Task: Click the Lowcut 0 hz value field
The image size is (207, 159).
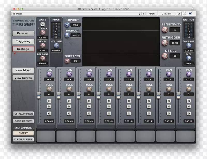Action: tap(76, 25)
